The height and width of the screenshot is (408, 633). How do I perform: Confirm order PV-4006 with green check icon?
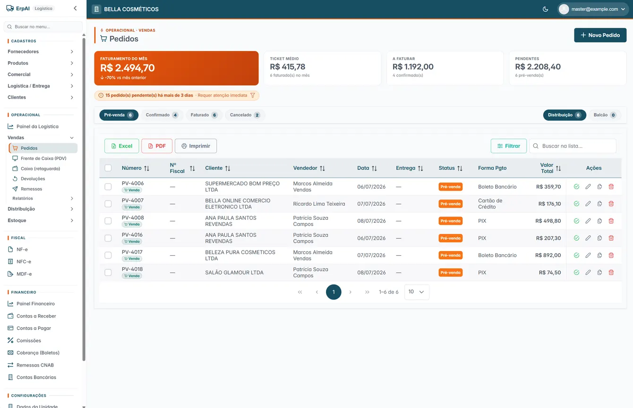[x=576, y=187]
